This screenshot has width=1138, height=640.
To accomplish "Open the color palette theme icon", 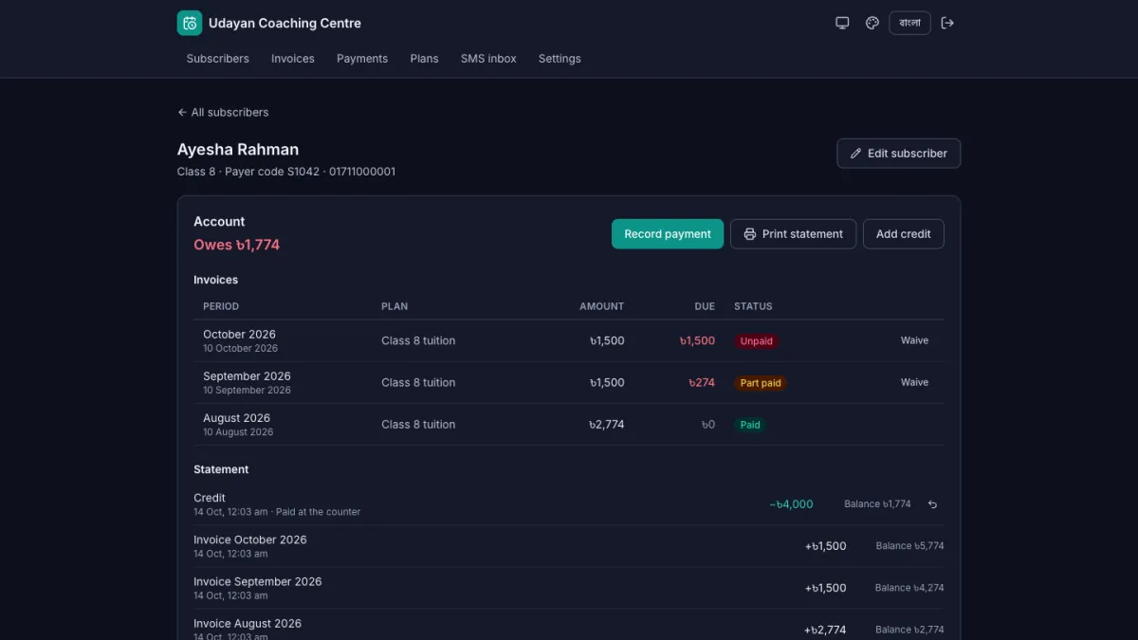I will tap(872, 23).
